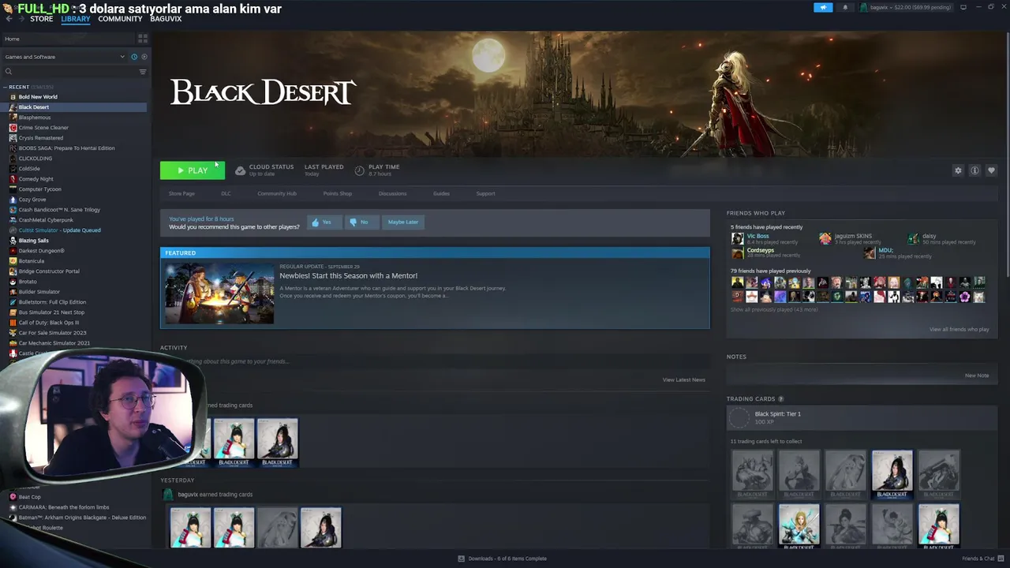Click the library search field

pyautogui.click(x=69, y=72)
